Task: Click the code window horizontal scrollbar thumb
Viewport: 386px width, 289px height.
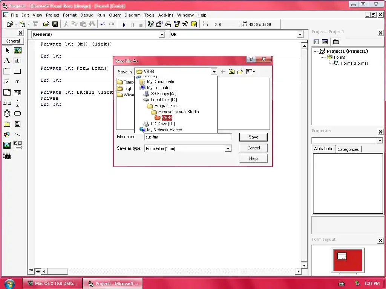Action: [x=57, y=271]
